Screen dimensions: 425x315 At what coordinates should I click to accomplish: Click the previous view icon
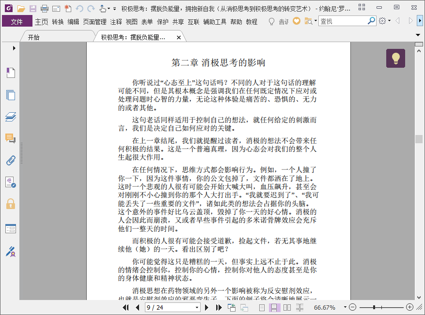[232, 307]
